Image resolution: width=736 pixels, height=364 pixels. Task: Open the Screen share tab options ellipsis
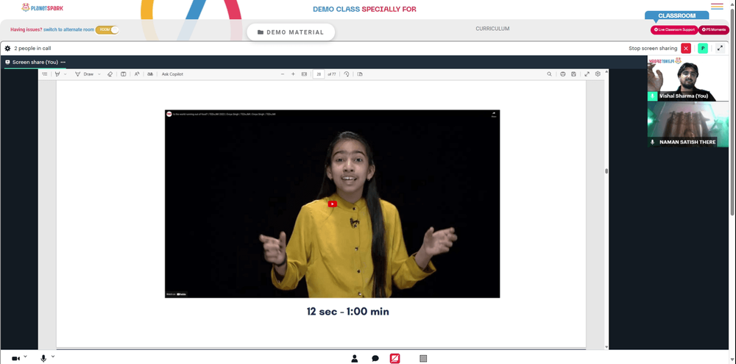(x=63, y=62)
